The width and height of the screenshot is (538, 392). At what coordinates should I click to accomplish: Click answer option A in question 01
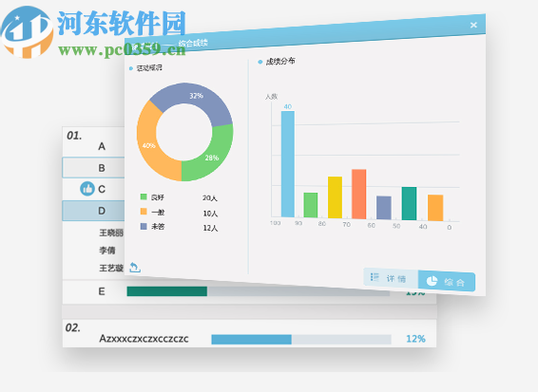[x=102, y=147]
